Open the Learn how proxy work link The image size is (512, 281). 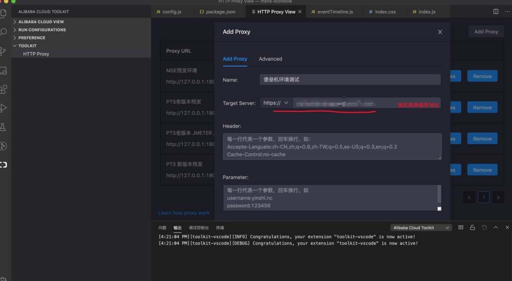click(x=184, y=213)
